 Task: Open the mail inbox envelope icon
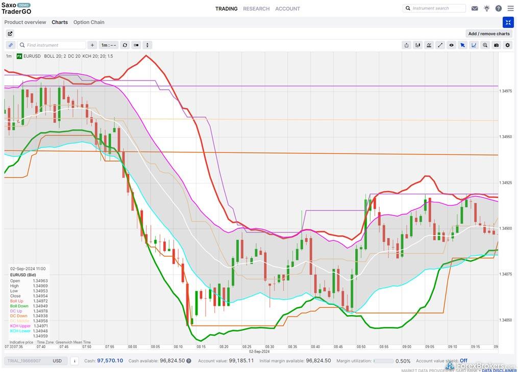click(475, 9)
